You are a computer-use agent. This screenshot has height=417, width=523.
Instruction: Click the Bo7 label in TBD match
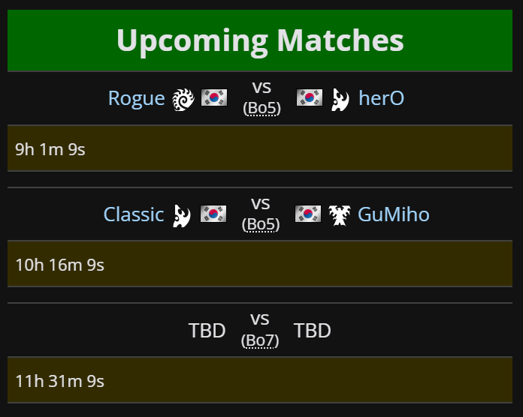click(260, 340)
